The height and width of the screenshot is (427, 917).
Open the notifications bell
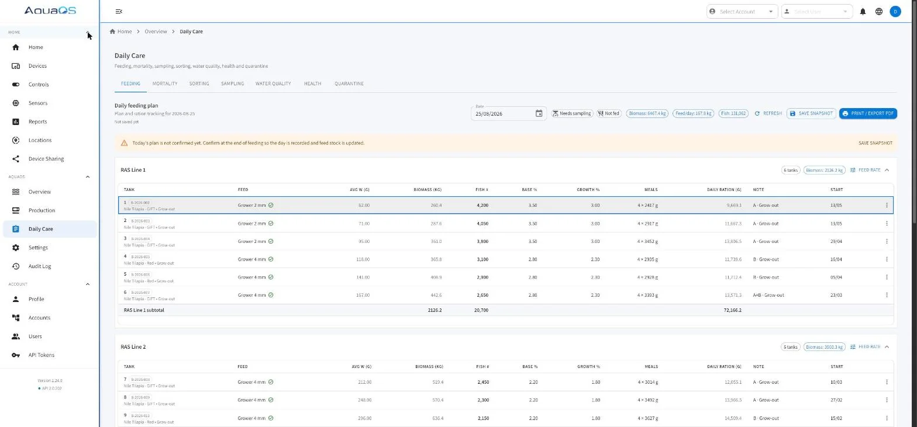click(863, 12)
